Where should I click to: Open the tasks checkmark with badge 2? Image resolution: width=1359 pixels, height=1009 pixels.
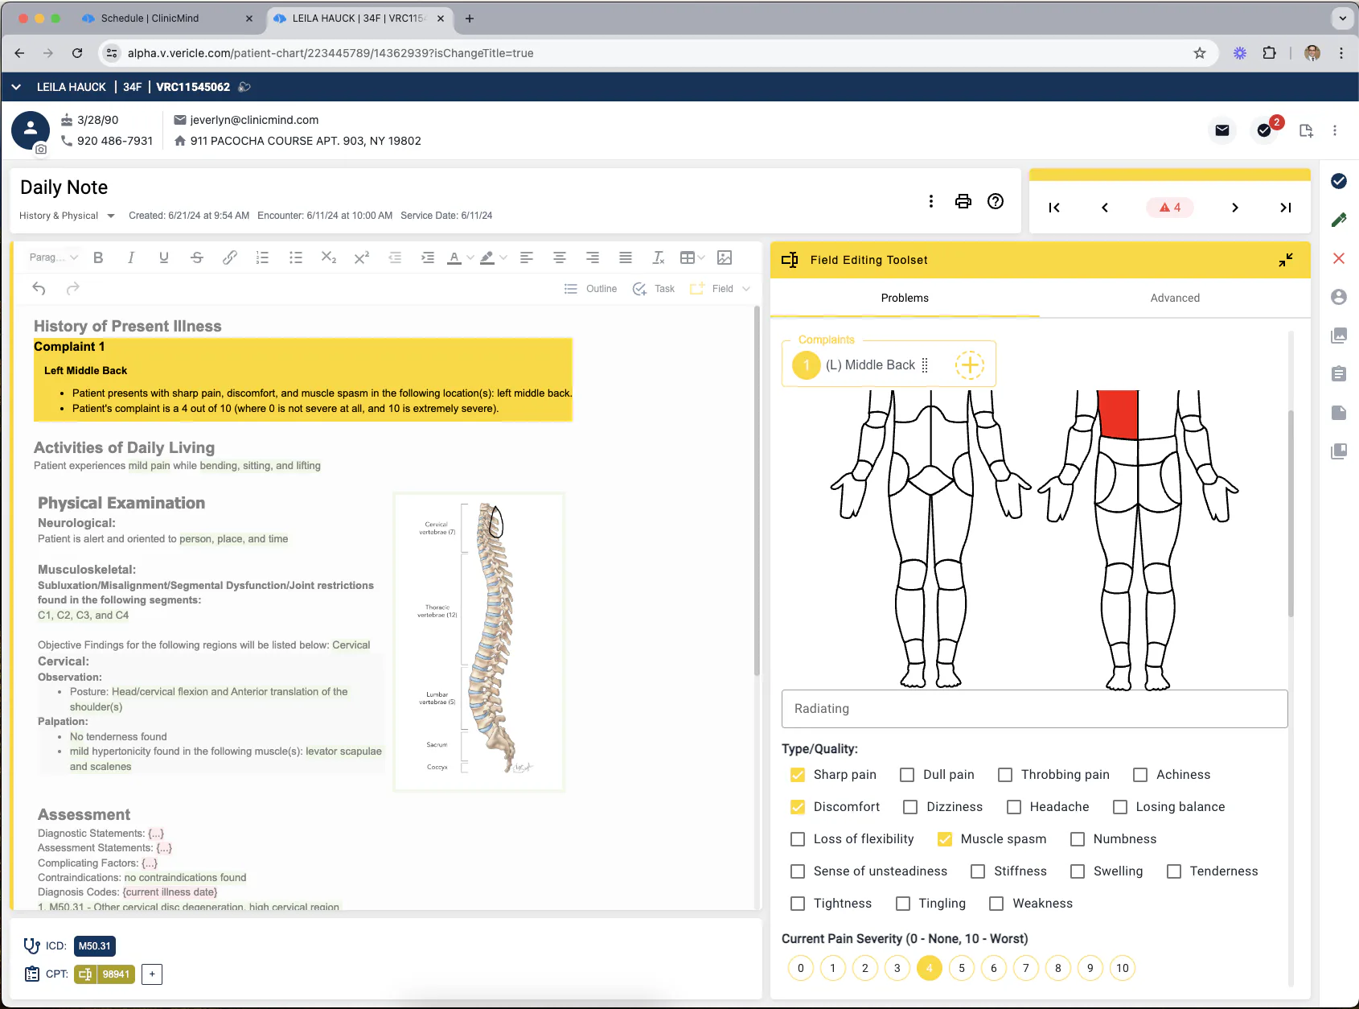[1265, 130]
